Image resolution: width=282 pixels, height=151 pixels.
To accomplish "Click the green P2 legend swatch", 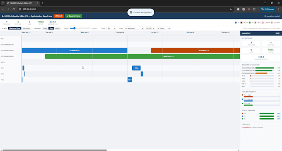I will [x=250, y=23].
